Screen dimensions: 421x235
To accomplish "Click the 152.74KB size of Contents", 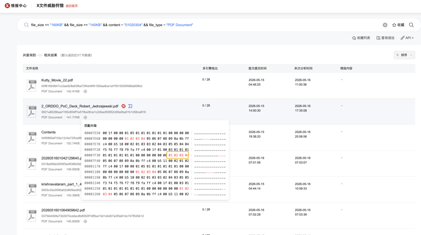I will coord(73,143).
